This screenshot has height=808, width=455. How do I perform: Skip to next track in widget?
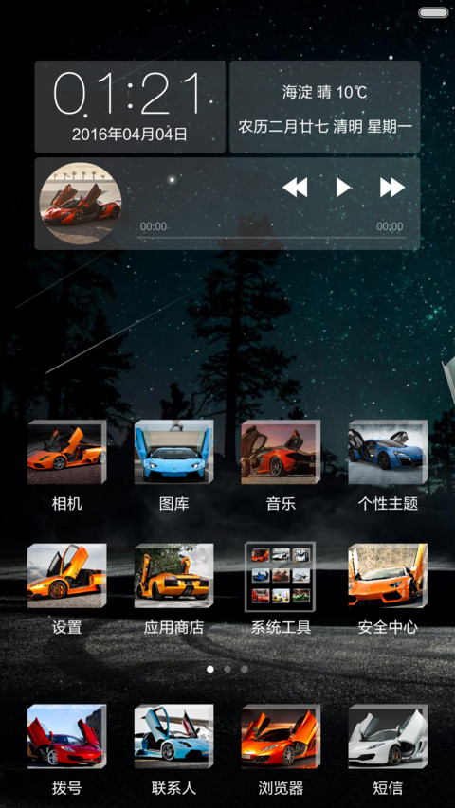click(392, 187)
